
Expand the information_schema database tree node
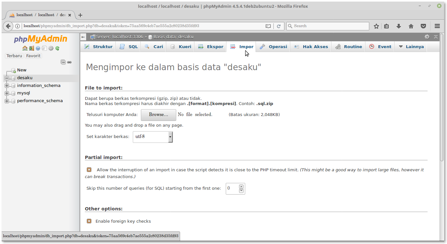tap(7, 85)
